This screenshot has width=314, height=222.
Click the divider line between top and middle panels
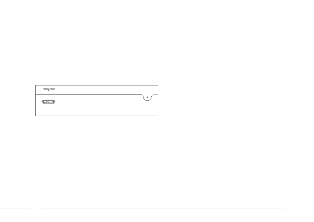tap(88, 94)
